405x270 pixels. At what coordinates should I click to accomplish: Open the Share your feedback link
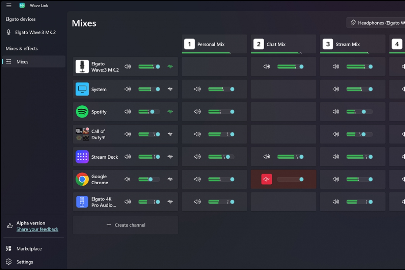click(37, 229)
